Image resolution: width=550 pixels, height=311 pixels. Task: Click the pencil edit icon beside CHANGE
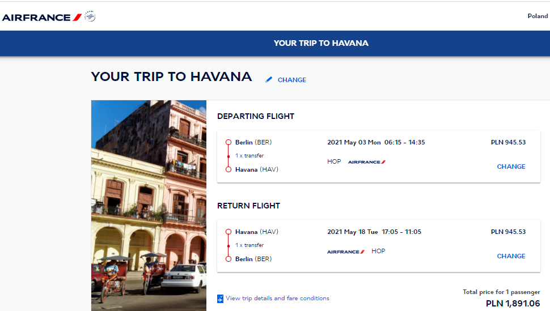[269, 79]
